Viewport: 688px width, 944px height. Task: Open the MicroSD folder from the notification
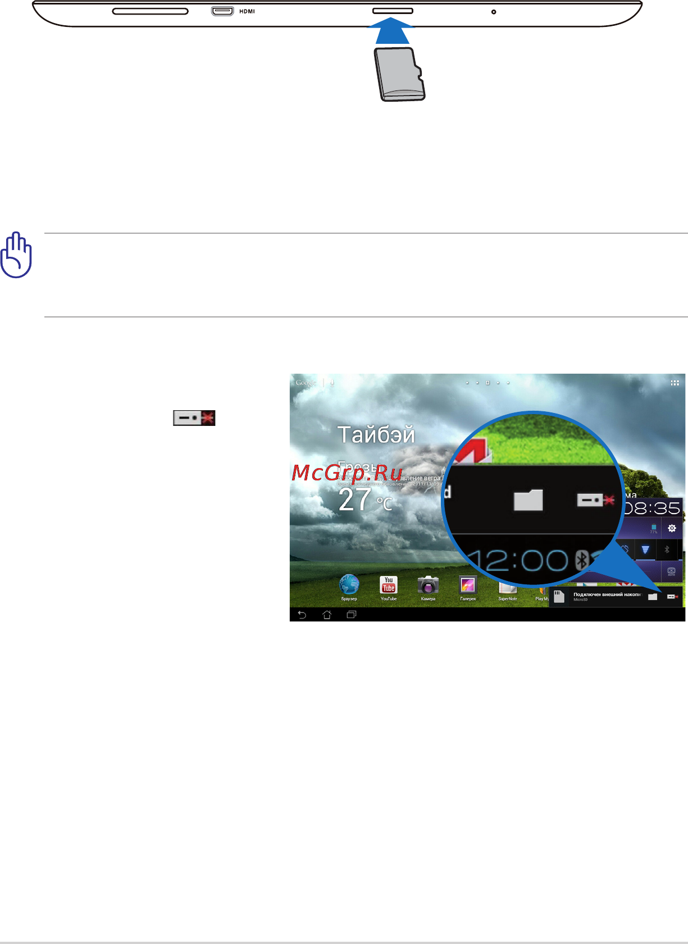click(652, 597)
